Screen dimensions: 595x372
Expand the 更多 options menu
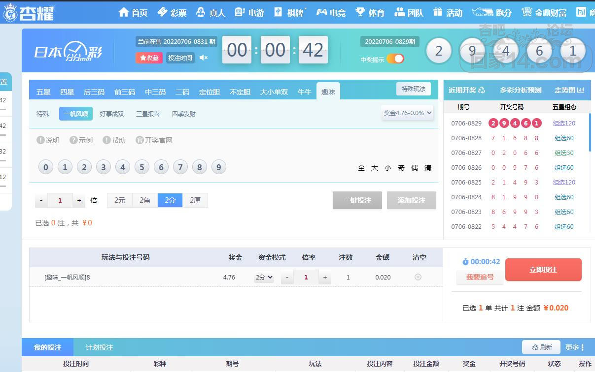575,347
